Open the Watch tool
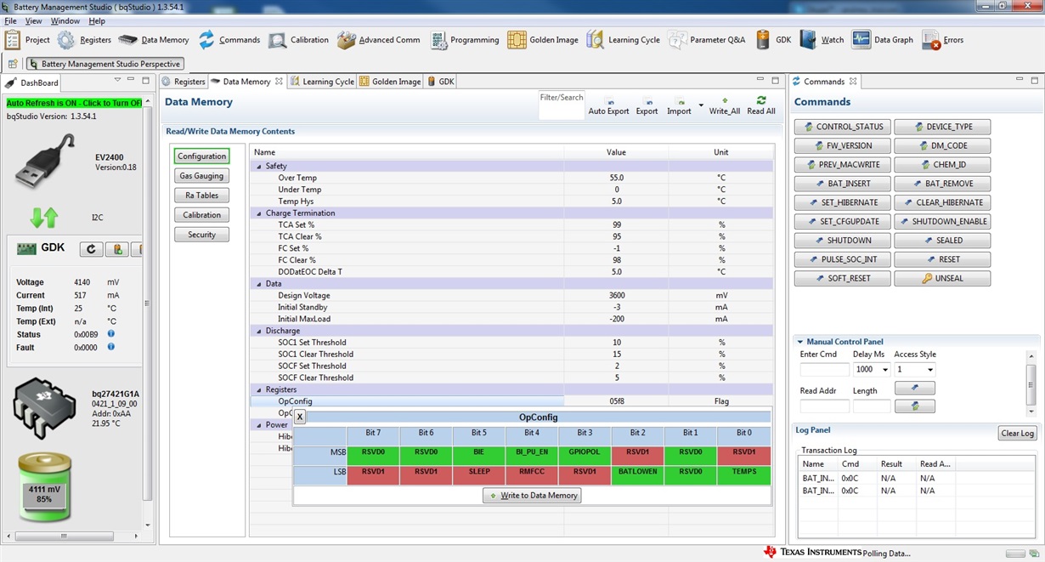The width and height of the screenshot is (1045, 562). tap(822, 40)
